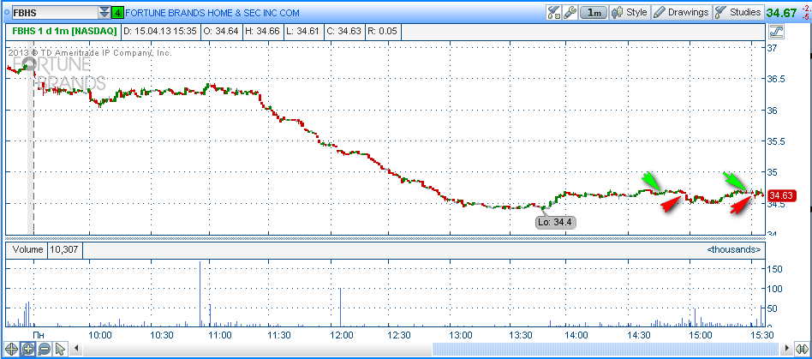Click the 35.5 price axis label
812x359 pixels.
click(x=777, y=141)
